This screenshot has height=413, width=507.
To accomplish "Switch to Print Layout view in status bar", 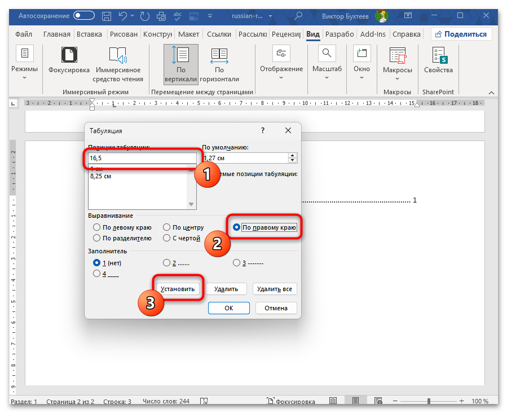I will 356,401.
